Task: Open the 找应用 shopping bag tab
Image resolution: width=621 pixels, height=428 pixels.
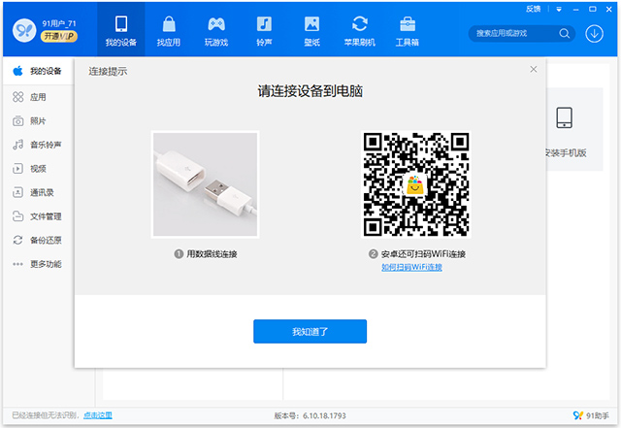Action: tap(169, 30)
